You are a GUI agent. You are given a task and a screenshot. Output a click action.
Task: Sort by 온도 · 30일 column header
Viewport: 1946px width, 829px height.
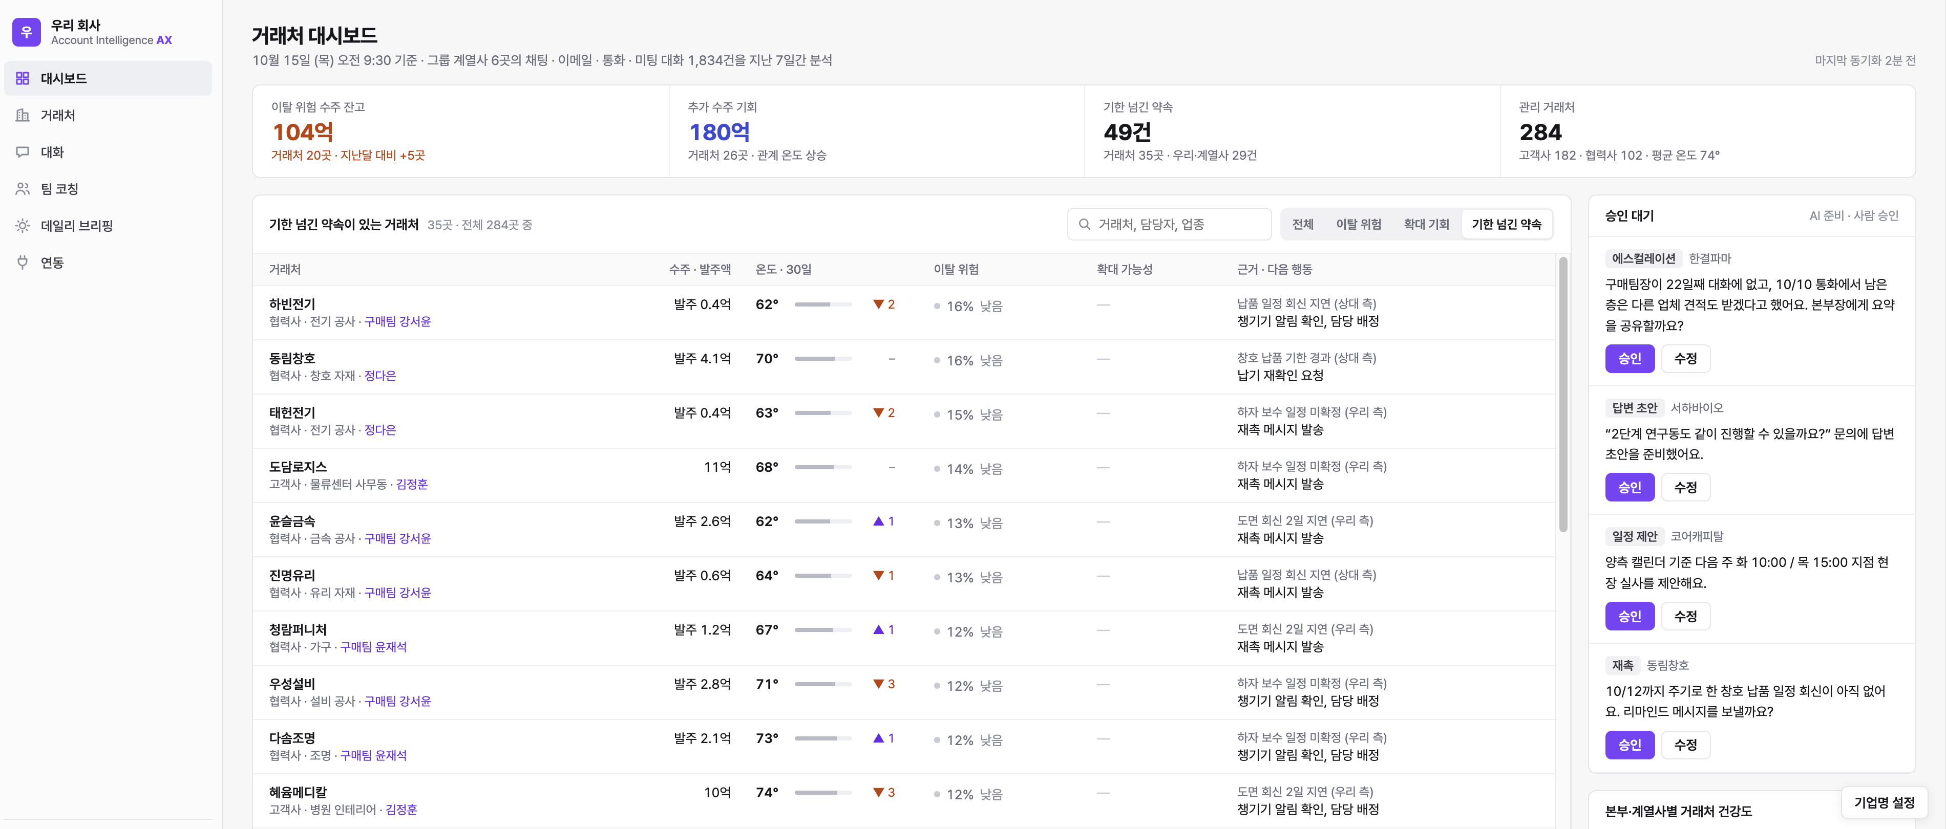pyautogui.click(x=784, y=270)
